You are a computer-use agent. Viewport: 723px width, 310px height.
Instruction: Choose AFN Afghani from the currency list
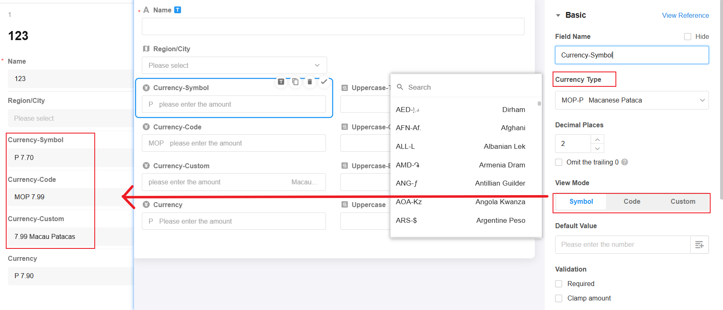(x=463, y=128)
